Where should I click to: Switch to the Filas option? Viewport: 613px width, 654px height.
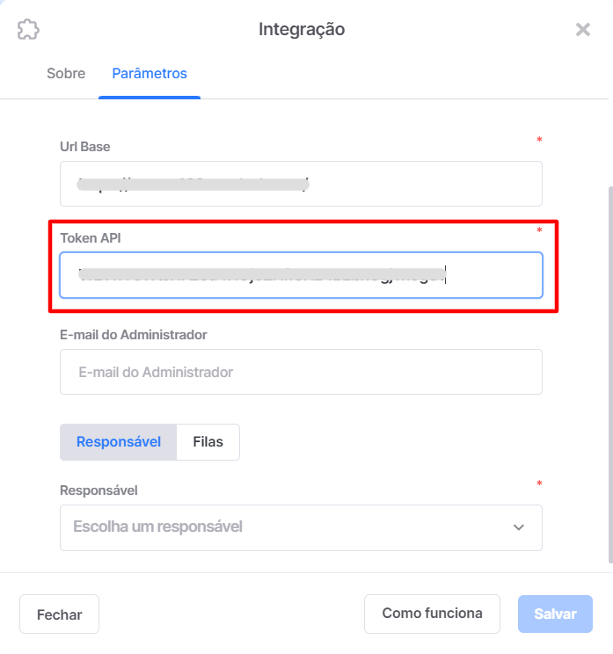[x=208, y=442]
